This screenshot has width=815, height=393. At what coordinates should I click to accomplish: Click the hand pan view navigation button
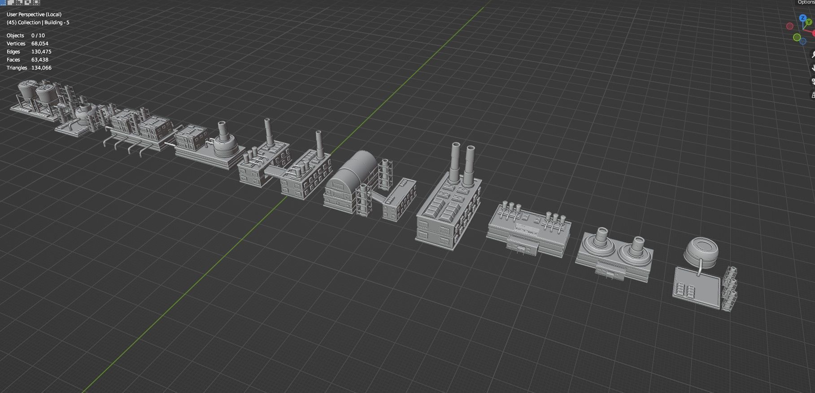[813, 68]
